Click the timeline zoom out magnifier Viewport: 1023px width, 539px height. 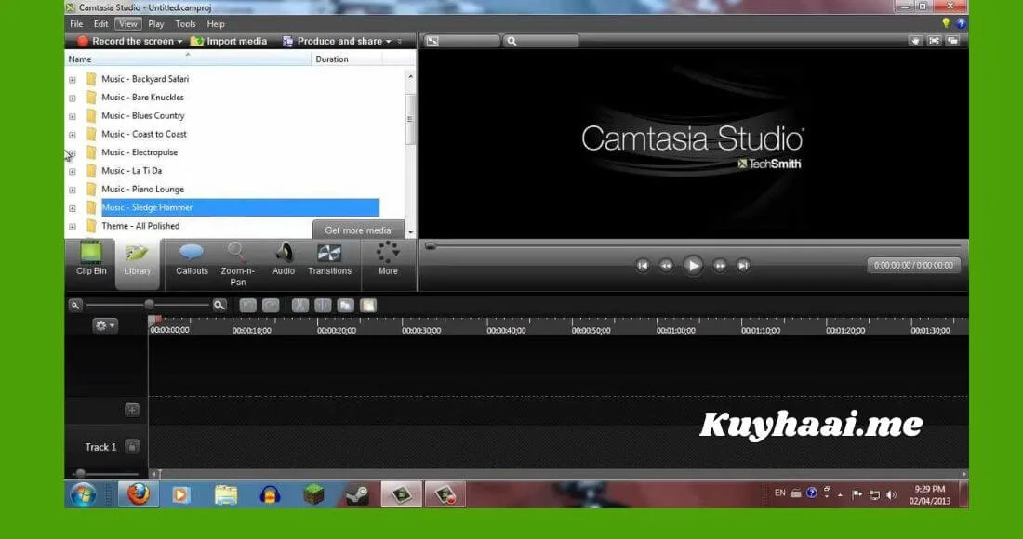(75, 305)
